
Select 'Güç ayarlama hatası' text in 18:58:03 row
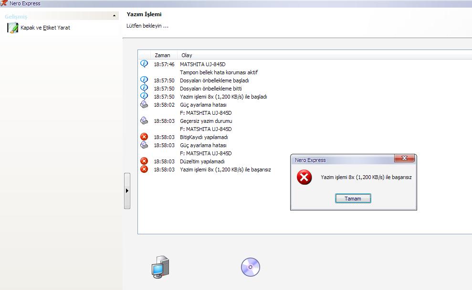pos(203,145)
